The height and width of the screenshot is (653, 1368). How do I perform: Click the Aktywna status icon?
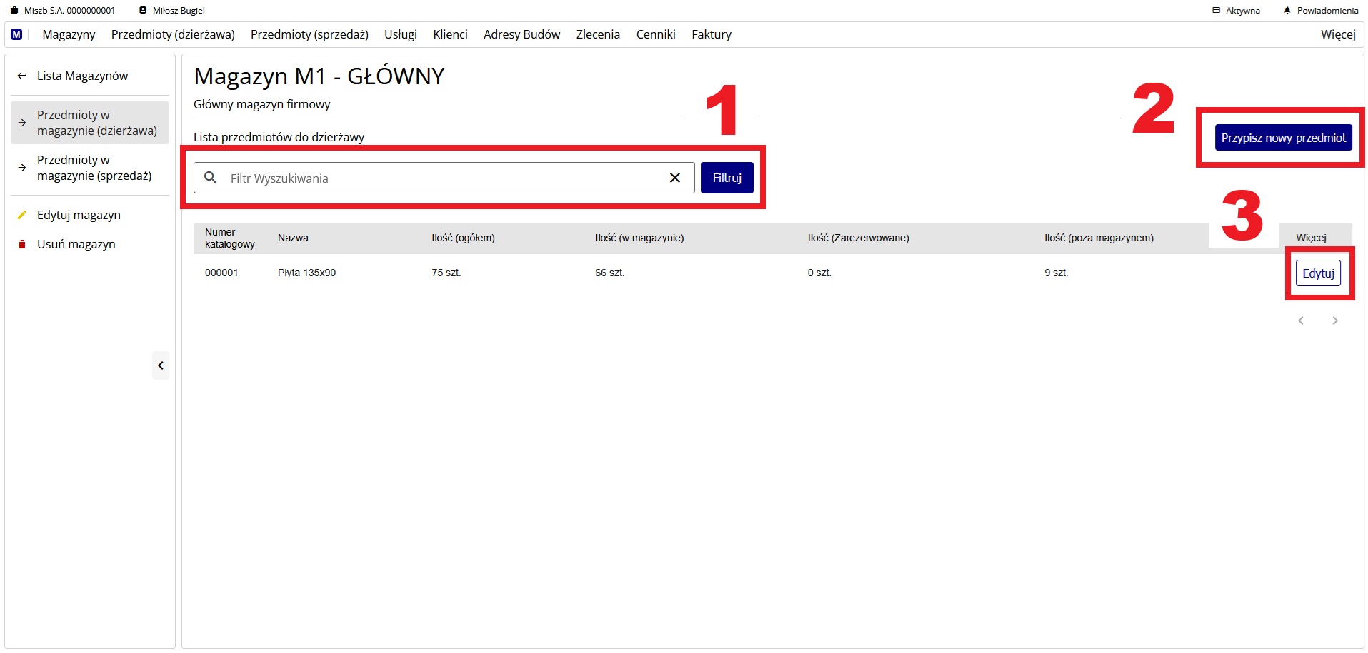1216,11
